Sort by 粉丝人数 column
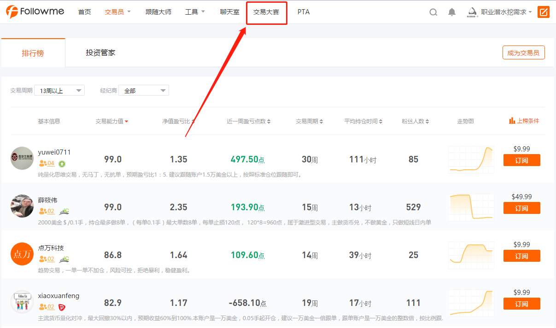The width and height of the screenshot is (556, 328). click(416, 121)
